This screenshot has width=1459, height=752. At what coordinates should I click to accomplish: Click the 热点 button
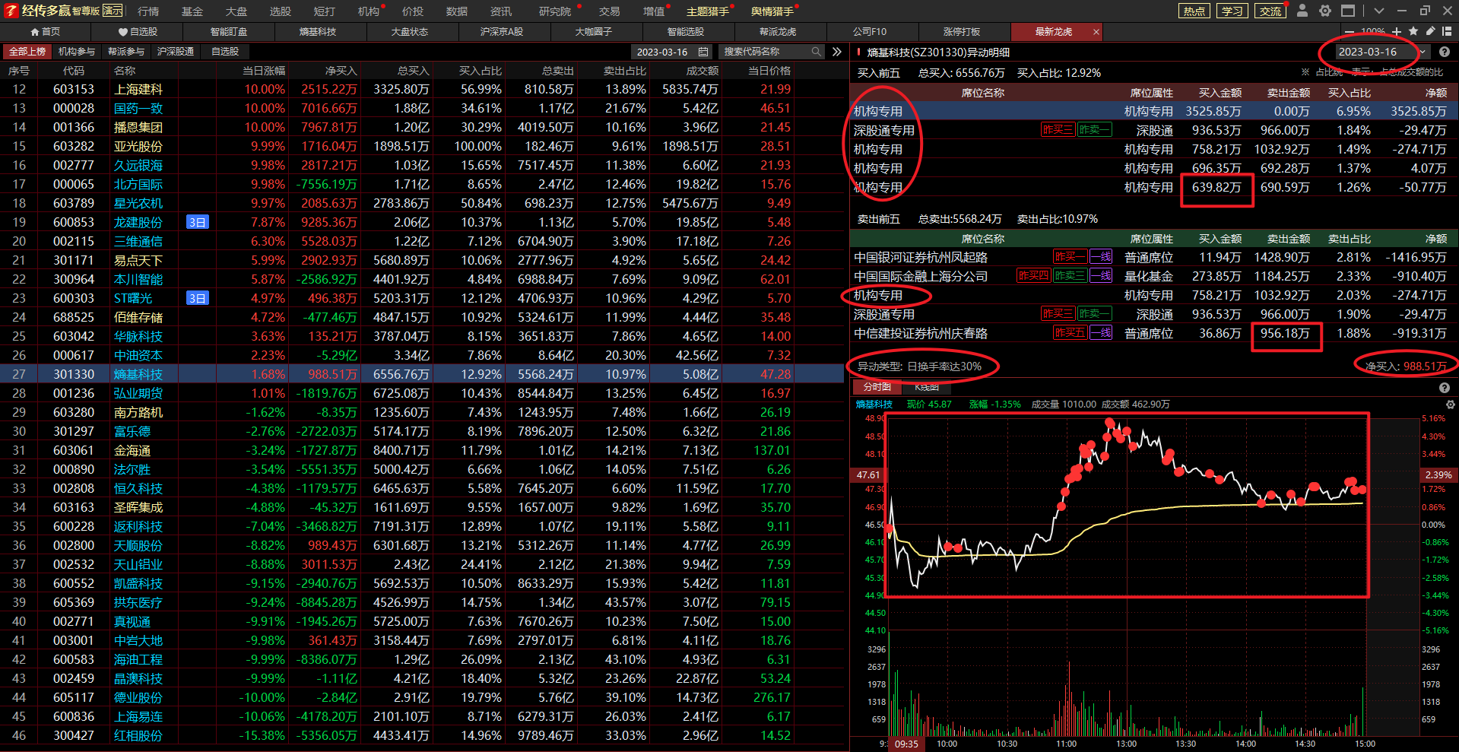(x=1194, y=11)
